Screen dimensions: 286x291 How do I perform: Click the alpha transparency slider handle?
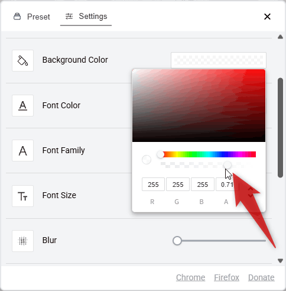pos(227,165)
